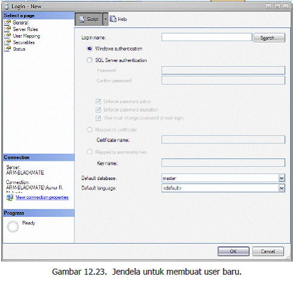Screen dimensions: 293x283
Task: Click the Securables page icon
Action: (7, 42)
